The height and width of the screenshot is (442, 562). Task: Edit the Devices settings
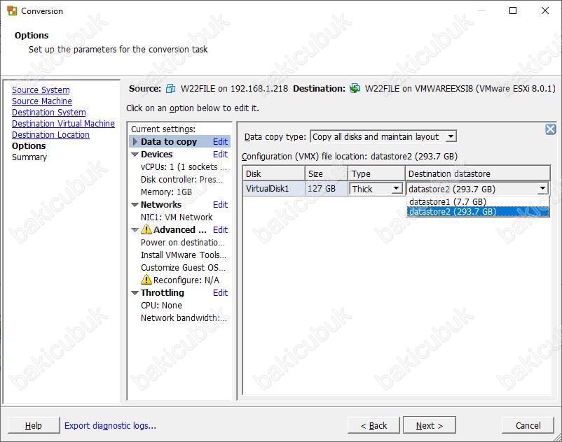(220, 154)
